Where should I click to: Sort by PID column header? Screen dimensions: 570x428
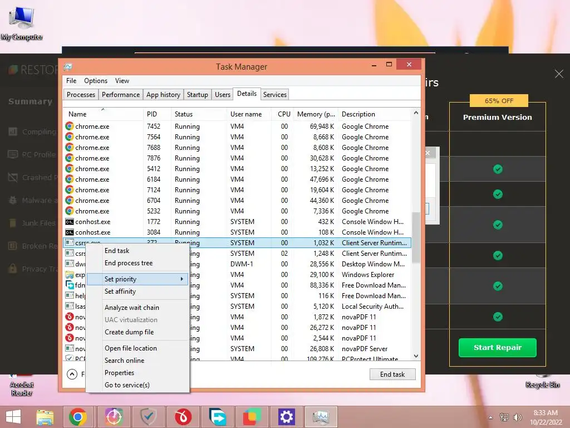pyautogui.click(x=157, y=114)
